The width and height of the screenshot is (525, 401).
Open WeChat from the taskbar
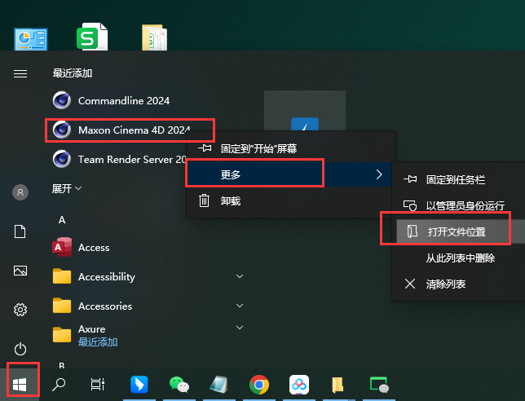point(179,385)
